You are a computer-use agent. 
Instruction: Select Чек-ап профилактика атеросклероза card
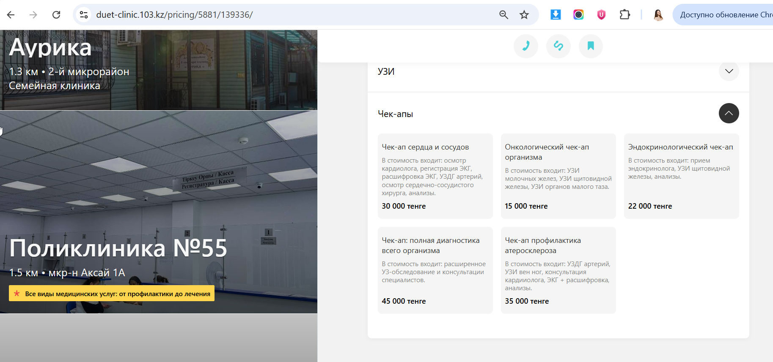pyautogui.click(x=558, y=270)
